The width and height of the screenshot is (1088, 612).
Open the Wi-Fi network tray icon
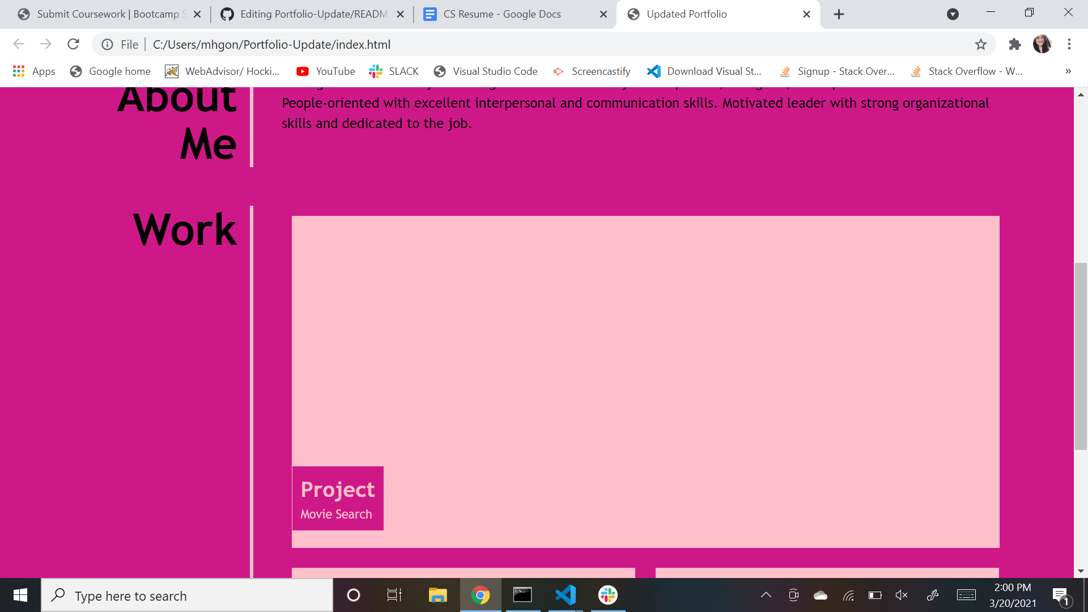(x=848, y=595)
